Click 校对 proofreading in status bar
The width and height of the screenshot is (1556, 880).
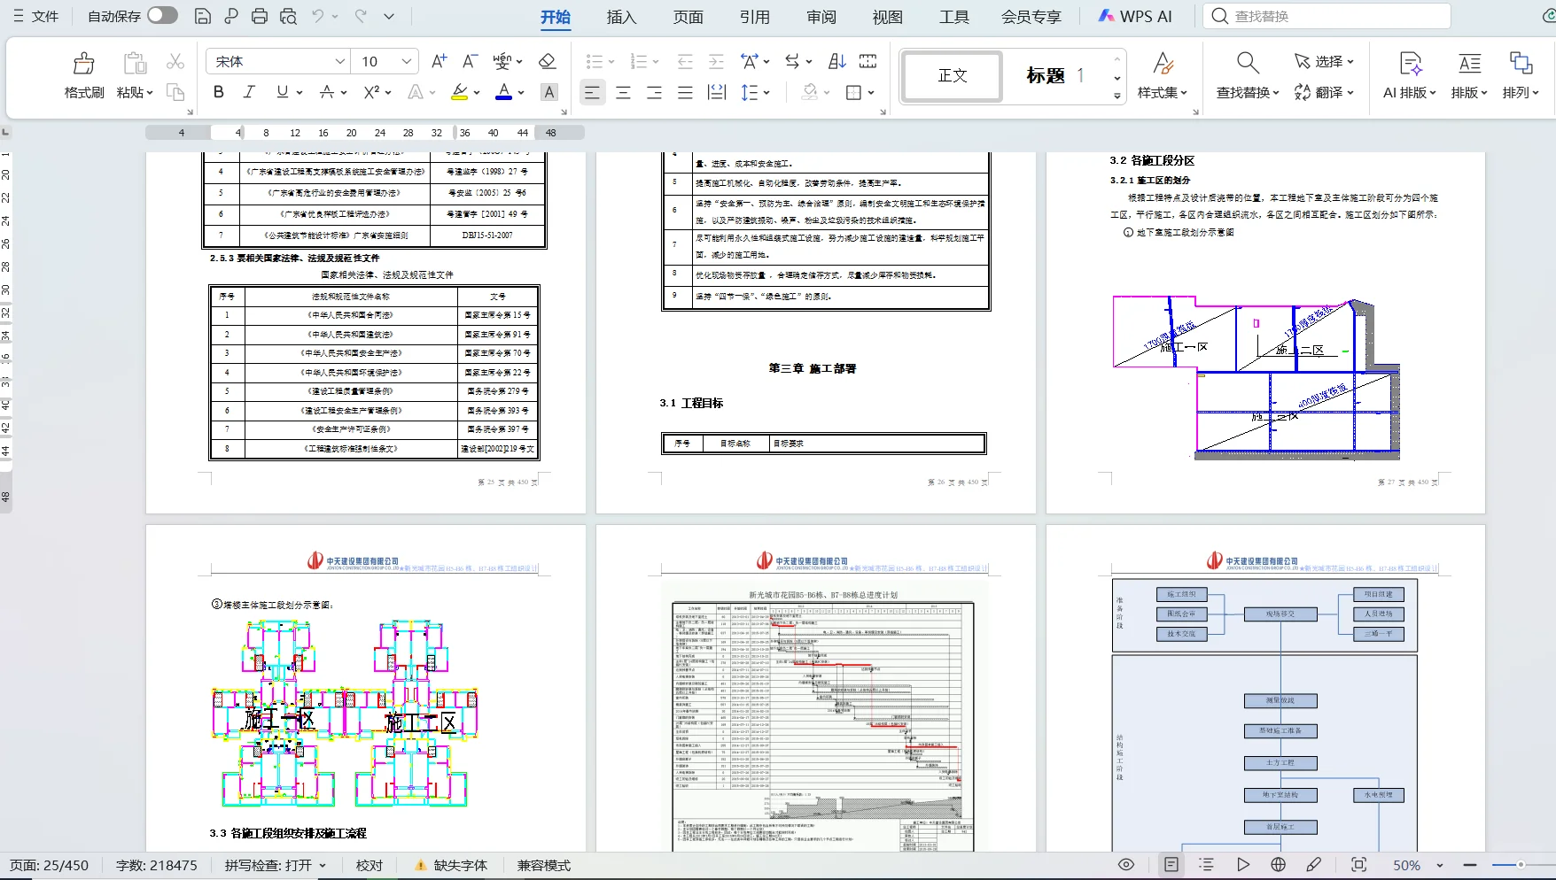tap(370, 865)
